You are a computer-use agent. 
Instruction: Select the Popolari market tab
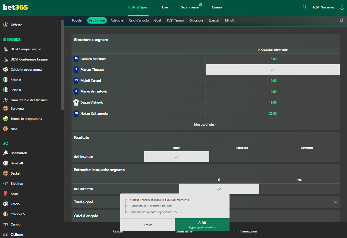coord(77,20)
